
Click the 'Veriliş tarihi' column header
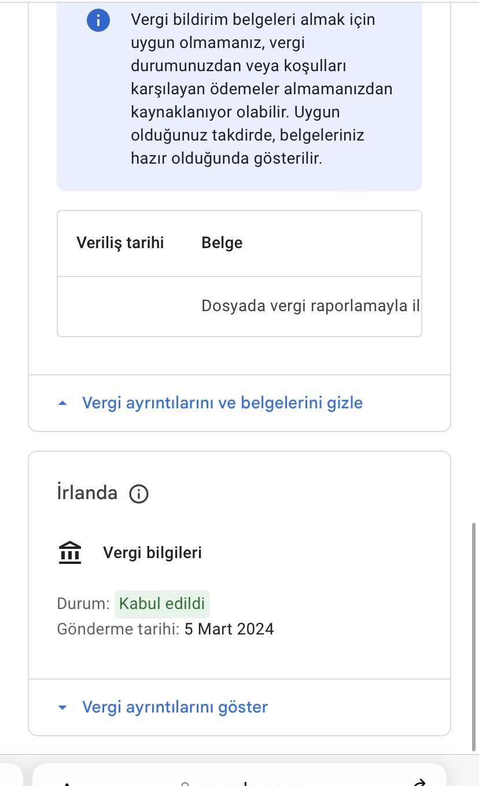[120, 242]
